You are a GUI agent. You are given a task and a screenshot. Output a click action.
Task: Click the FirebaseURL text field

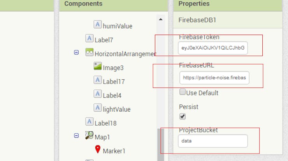[214, 78]
